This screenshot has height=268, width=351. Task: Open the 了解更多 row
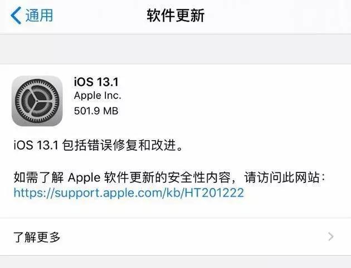175,237
